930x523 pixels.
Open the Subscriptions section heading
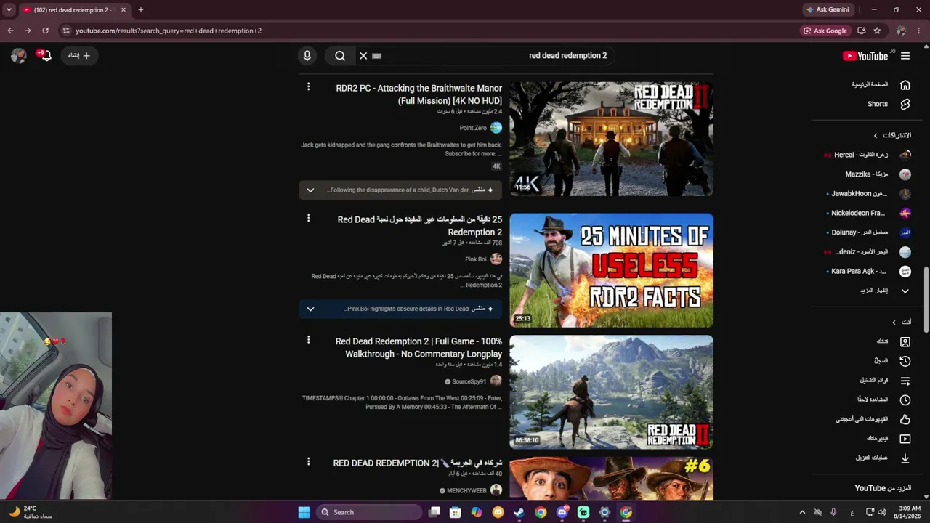click(x=892, y=135)
